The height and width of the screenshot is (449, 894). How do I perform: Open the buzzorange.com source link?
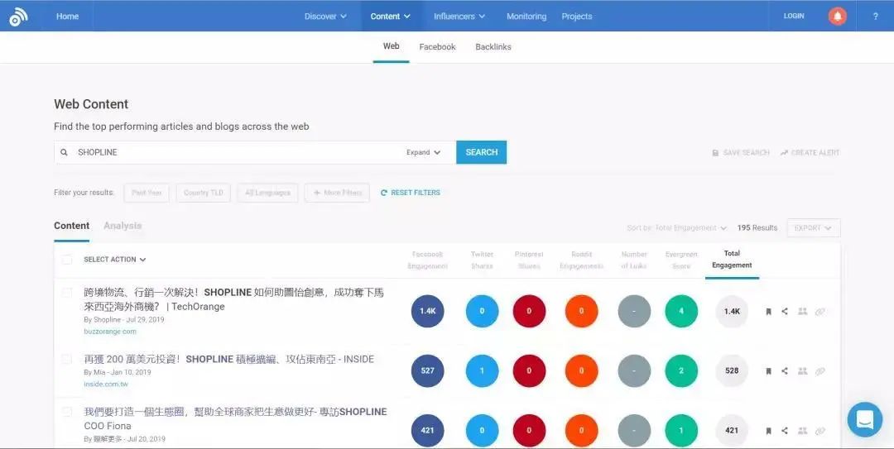(110, 331)
